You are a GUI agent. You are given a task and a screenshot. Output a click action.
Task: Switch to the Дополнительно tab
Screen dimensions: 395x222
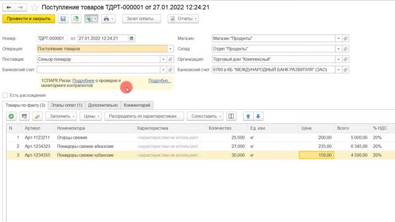103,105
